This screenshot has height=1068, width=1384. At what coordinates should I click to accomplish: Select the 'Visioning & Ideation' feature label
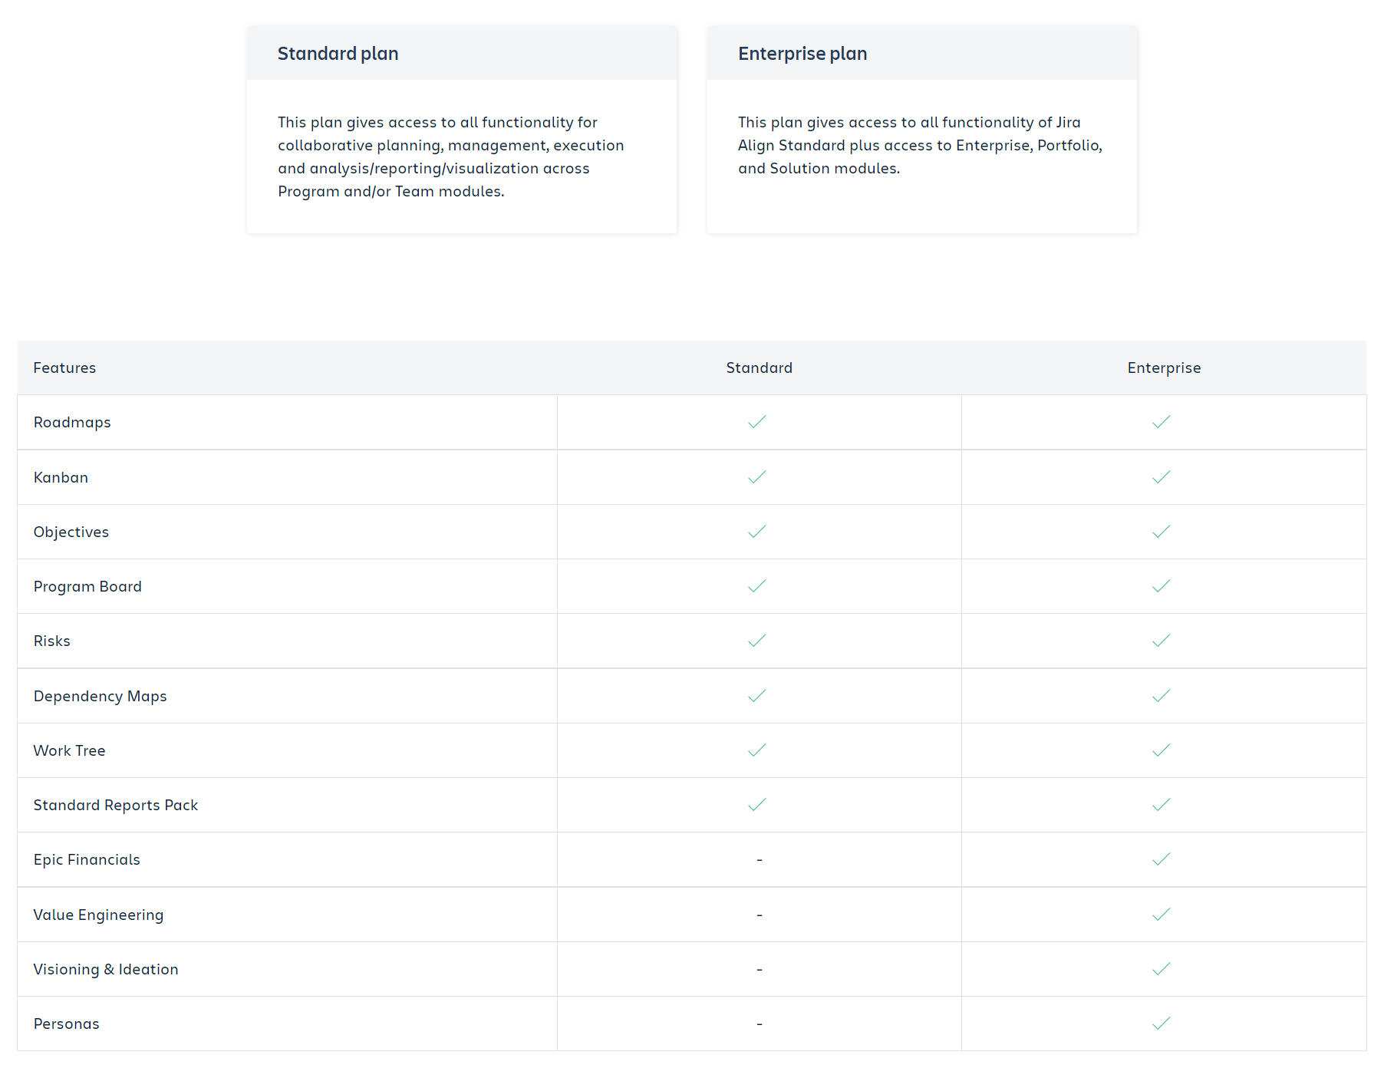pyautogui.click(x=106, y=969)
